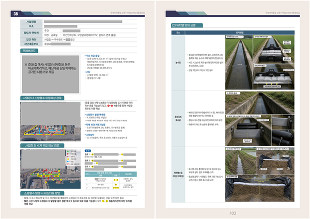The height and width of the screenshot is (219, 310).
Task: Click the '인근 하천' row label
Action: 31,40
